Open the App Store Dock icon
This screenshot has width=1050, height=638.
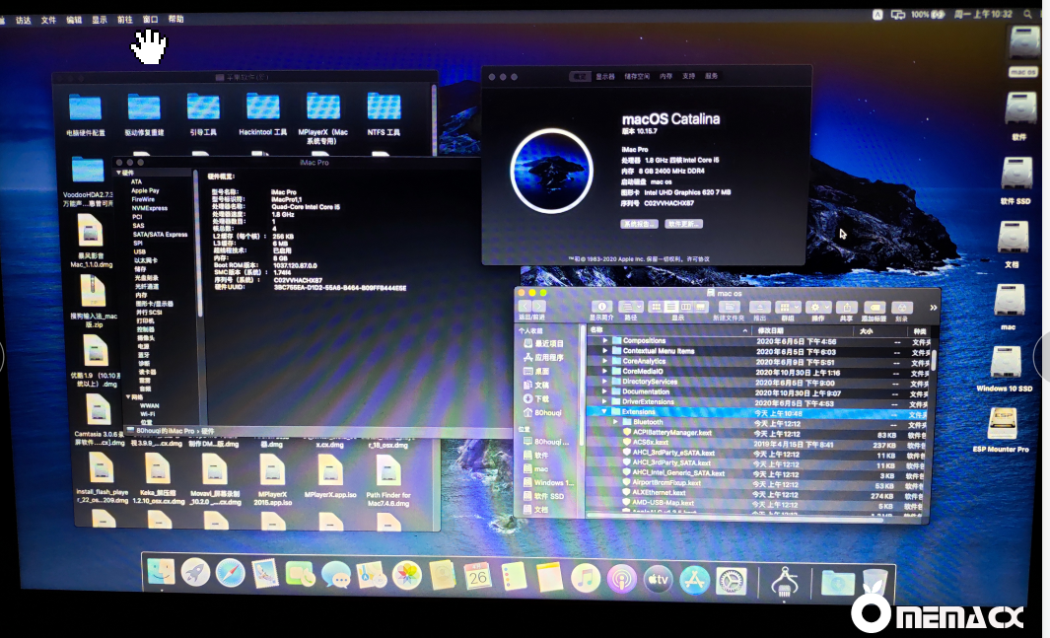[x=694, y=581]
